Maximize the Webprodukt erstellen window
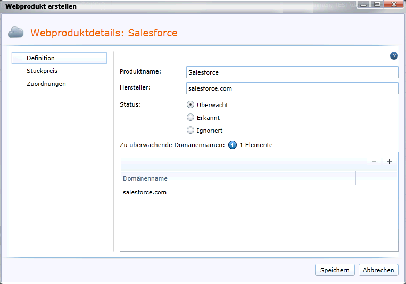The width and height of the screenshot is (406, 284). point(377,4)
